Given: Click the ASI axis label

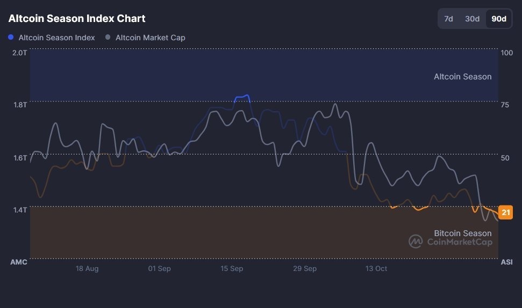Looking at the screenshot, I should pyautogui.click(x=506, y=262).
